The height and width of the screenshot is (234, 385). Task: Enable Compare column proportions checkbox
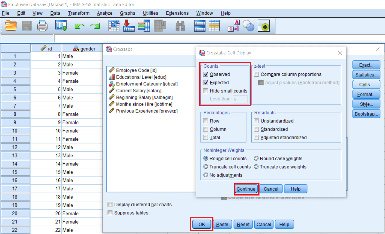[256, 74]
